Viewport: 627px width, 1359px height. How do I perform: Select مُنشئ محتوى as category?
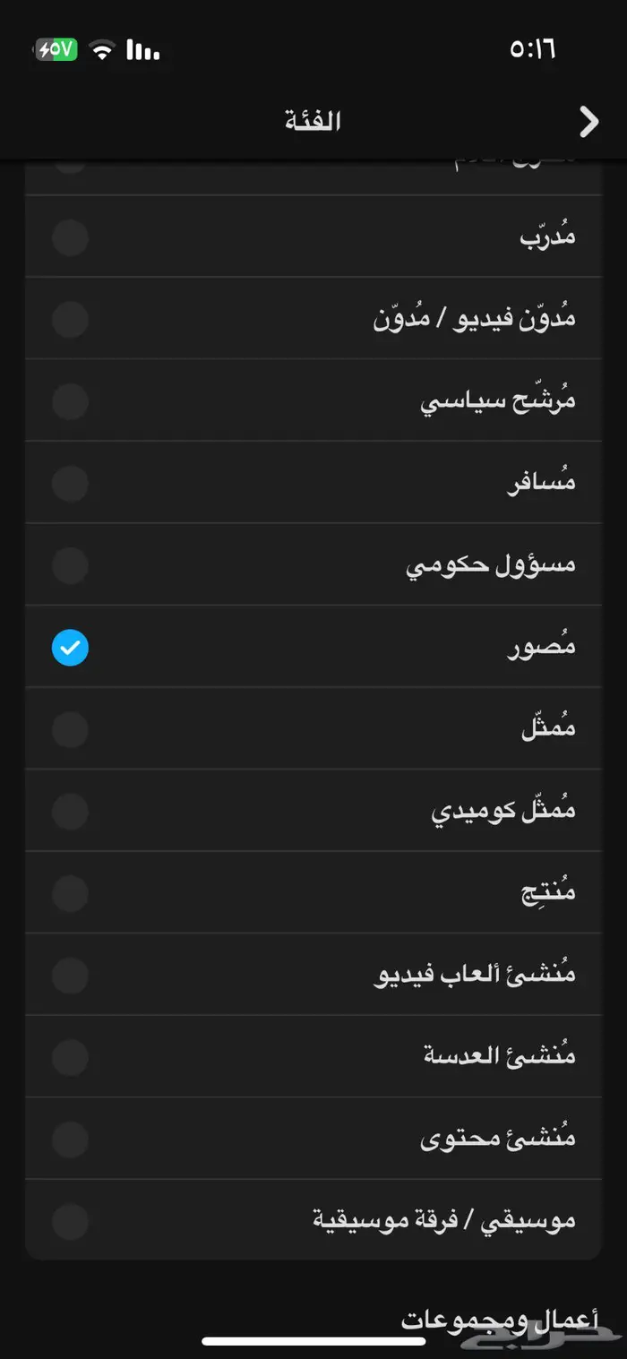tap(313, 1138)
